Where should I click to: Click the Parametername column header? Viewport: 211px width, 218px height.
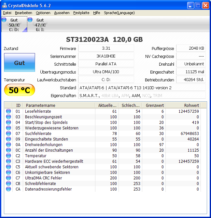tap(59, 105)
